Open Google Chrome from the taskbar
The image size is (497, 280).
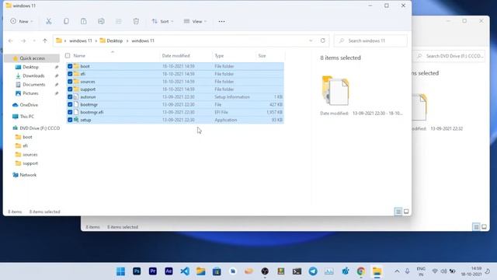click(360, 271)
